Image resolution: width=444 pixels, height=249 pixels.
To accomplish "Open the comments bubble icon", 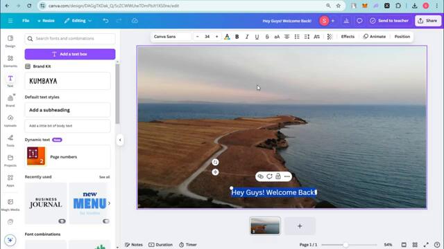I will (x=359, y=21).
